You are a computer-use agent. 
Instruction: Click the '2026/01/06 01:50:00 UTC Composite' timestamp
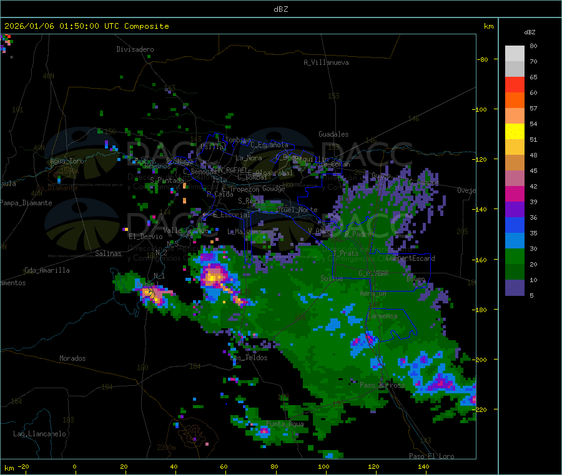86,26
